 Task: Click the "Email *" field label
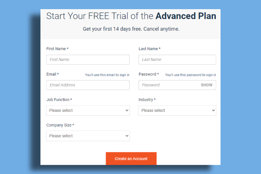[x=53, y=74]
